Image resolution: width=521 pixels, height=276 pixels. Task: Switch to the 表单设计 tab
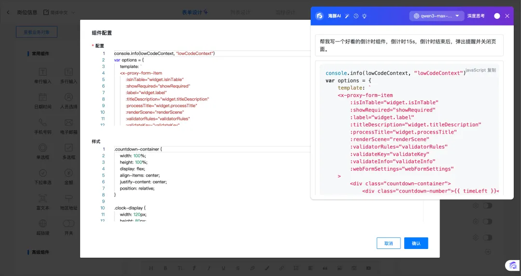pyautogui.click(x=194, y=12)
